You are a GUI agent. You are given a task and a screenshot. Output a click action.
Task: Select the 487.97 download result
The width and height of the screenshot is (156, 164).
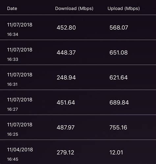(65, 127)
